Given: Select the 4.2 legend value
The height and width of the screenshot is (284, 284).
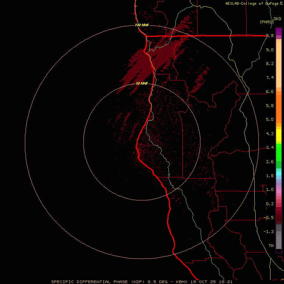Looking at the screenshot, I should coord(270,134).
